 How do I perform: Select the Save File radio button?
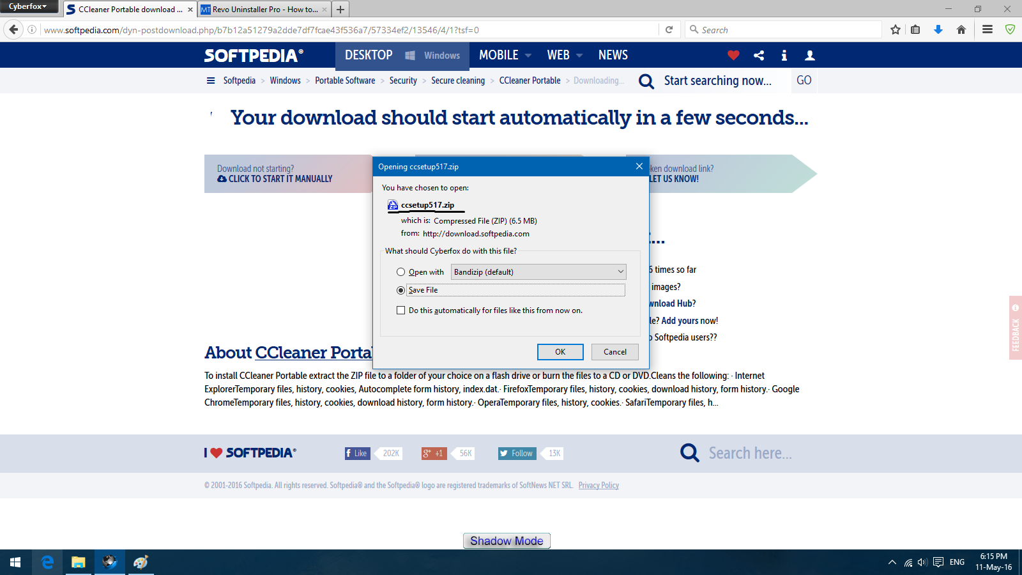click(x=400, y=290)
